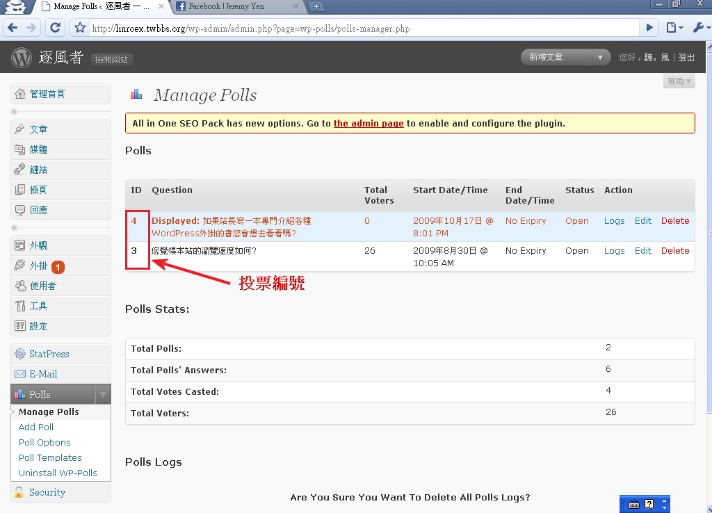Viewport: 712px width, 513px height.
Task: Click the browser forward arrow
Action: (x=31, y=28)
